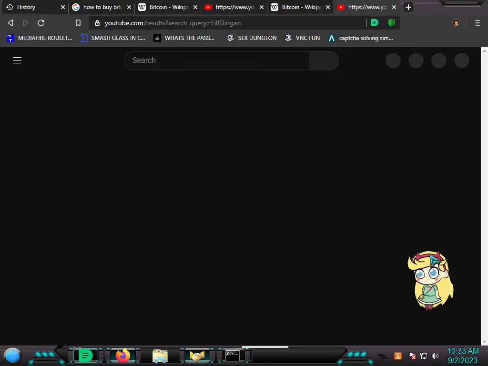This screenshot has width=488, height=366.
Task: Open the browser hamburger main menu
Action: pos(478,23)
